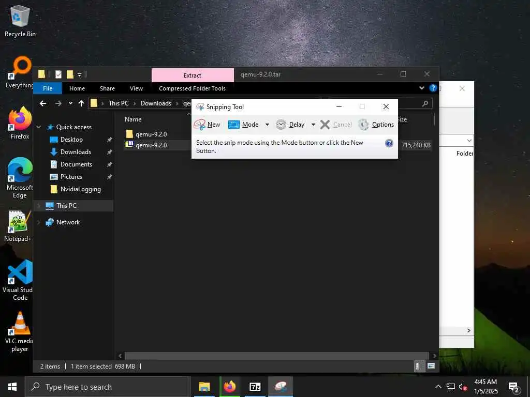The width and height of the screenshot is (530, 397).
Task: Click the Explorer search magnifier icon
Action: click(425, 103)
